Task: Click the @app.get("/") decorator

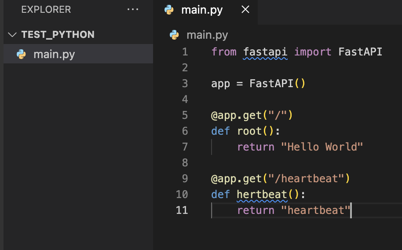Action: click(x=252, y=115)
